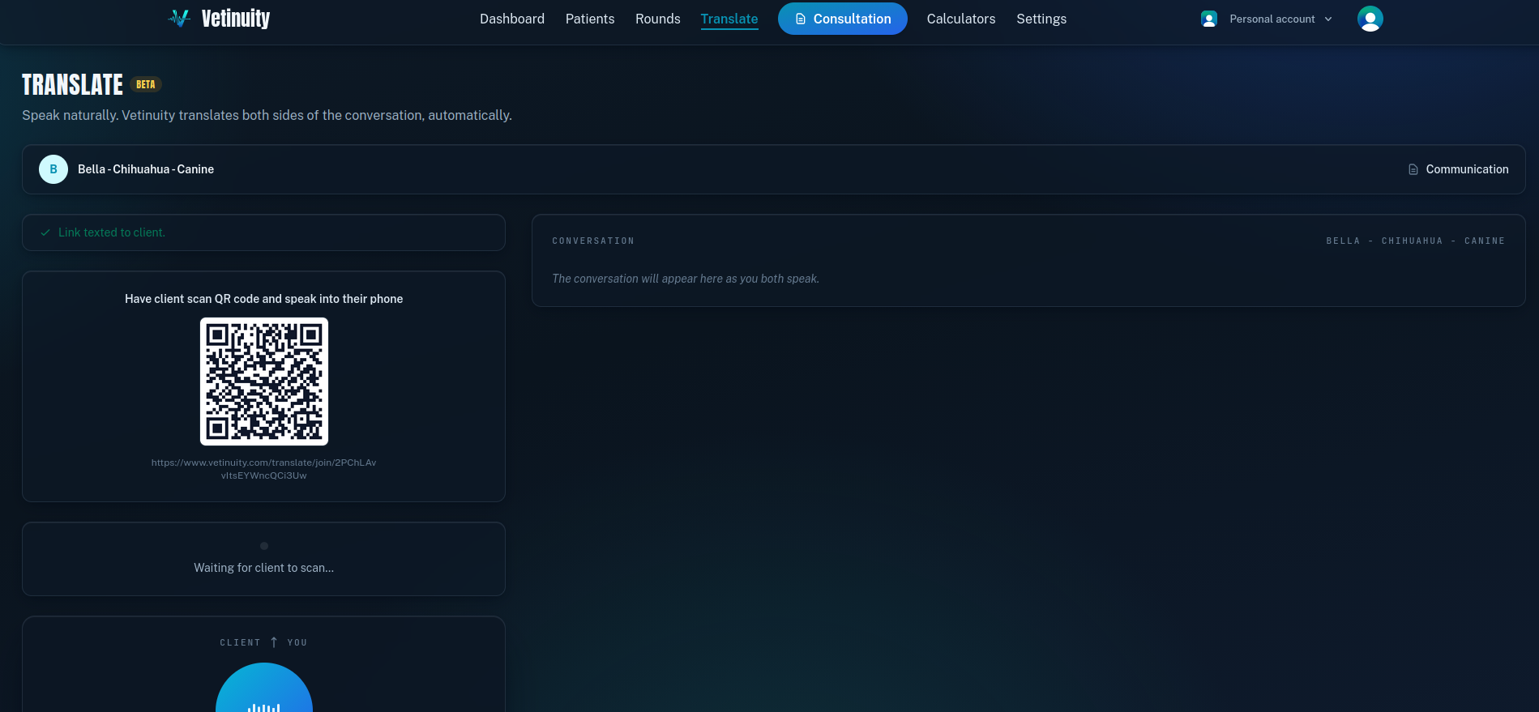Click the CONVERSATION panel heading

(593, 241)
